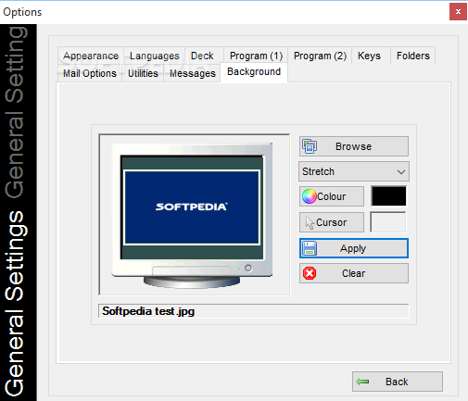Switch to the Appearance tab
The width and height of the screenshot is (468, 401).
(91, 56)
